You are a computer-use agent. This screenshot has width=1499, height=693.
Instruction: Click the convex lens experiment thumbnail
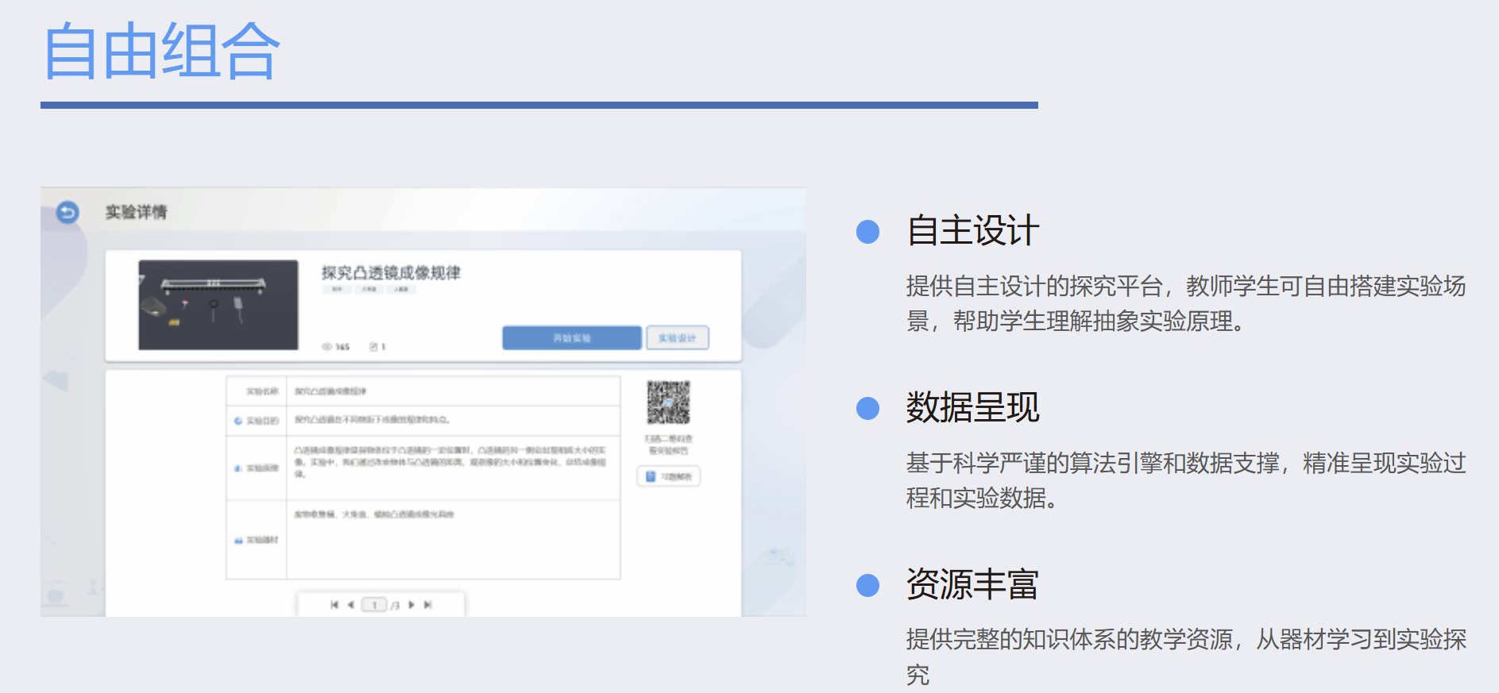[x=218, y=305]
